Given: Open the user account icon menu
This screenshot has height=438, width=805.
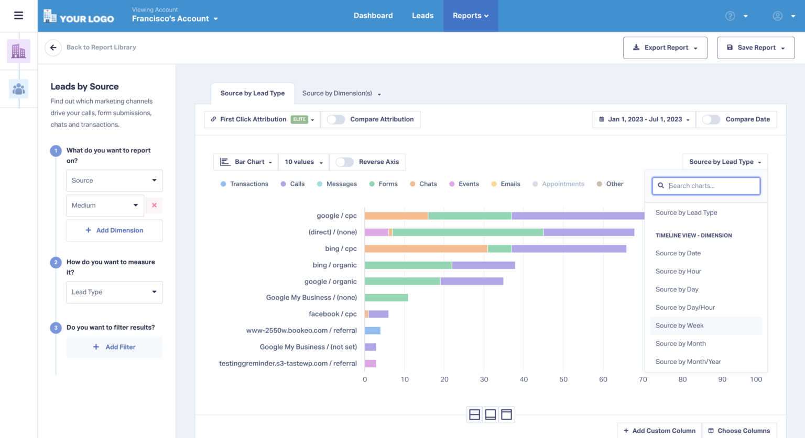Looking at the screenshot, I should [777, 16].
